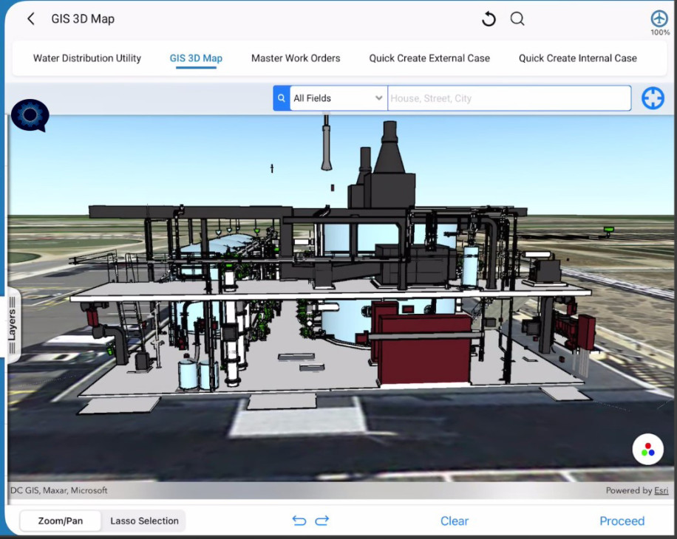Open the RGB dots basemap style icon
The image size is (677, 539).
pos(648,449)
